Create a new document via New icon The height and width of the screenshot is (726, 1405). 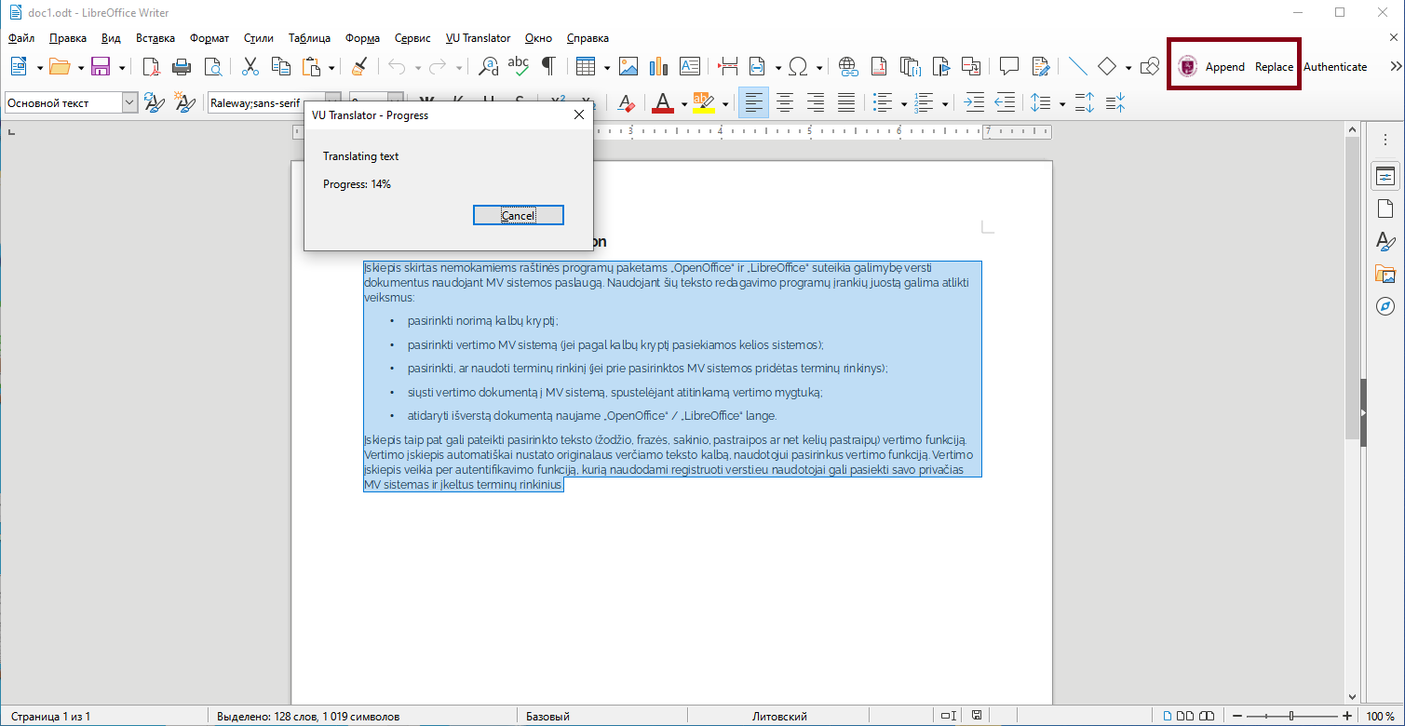pyautogui.click(x=20, y=67)
